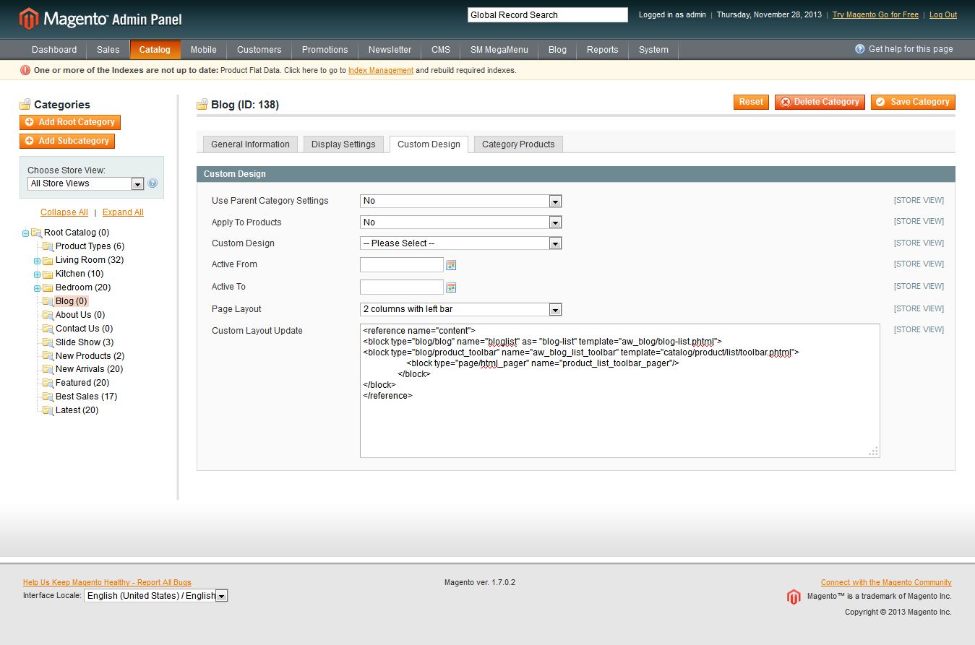The width and height of the screenshot is (975, 645).
Task: Expand the Kitchen tree node
Action: (x=37, y=274)
